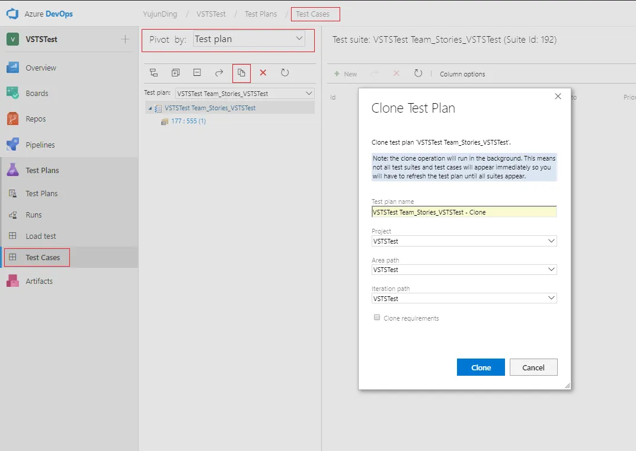The height and width of the screenshot is (451, 636).
Task: Click the Load test grid icon
Action: pos(13,236)
